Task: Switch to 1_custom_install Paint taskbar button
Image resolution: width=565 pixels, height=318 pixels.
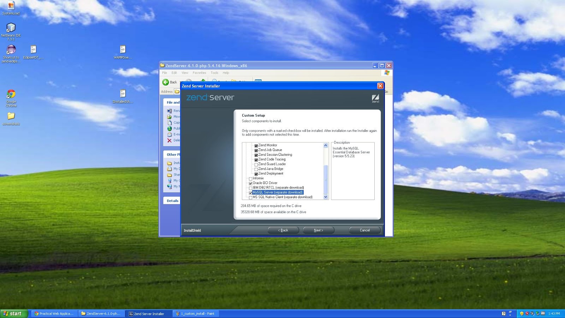Action: [x=196, y=313]
